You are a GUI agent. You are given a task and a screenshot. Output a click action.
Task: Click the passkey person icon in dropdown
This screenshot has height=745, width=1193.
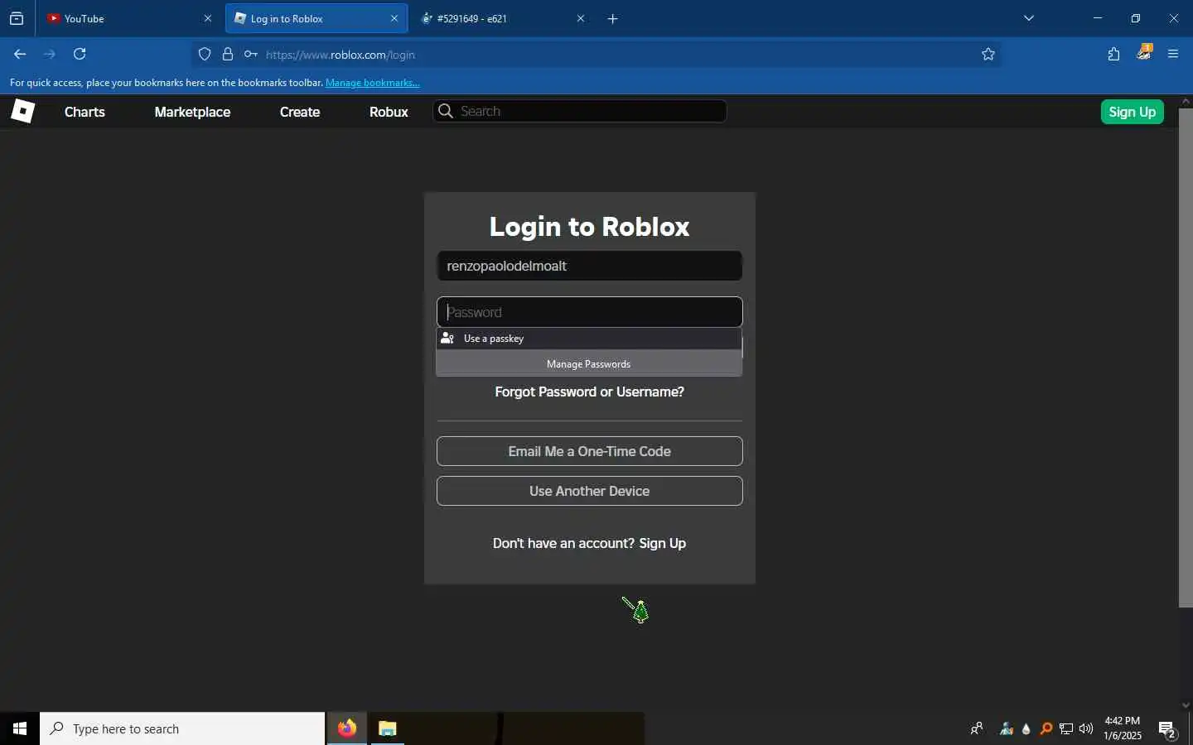click(x=447, y=338)
